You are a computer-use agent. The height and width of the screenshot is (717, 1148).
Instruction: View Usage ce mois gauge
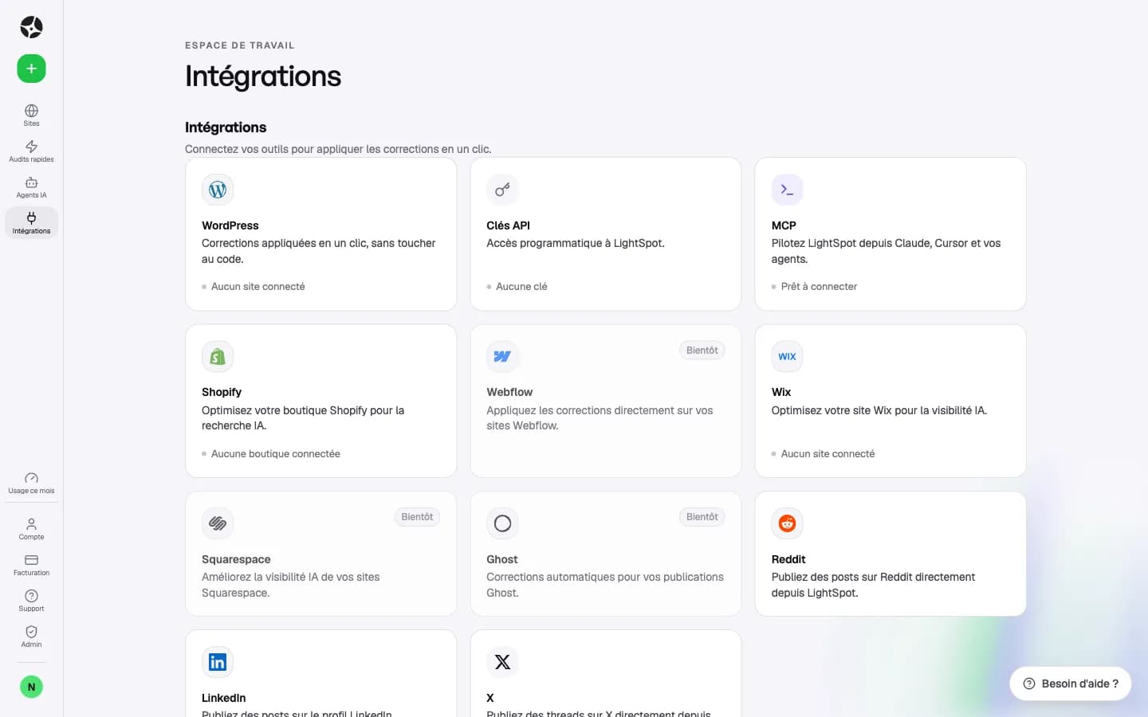click(x=31, y=483)
